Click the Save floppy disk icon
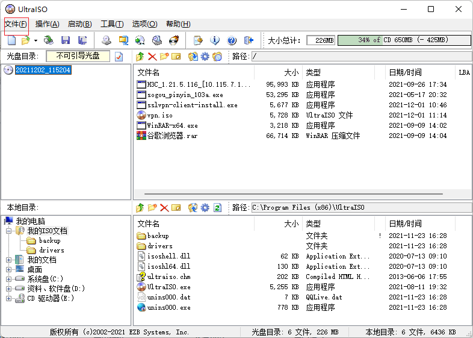 [66, 40]
